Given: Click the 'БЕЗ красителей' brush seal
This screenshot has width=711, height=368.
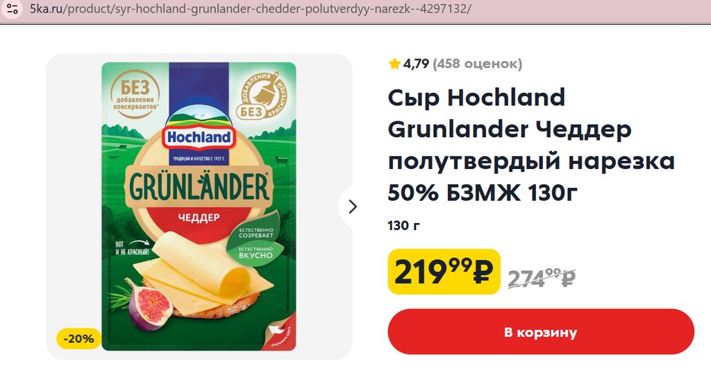Looking at the screenshot, I should click(x=262, y=96).
